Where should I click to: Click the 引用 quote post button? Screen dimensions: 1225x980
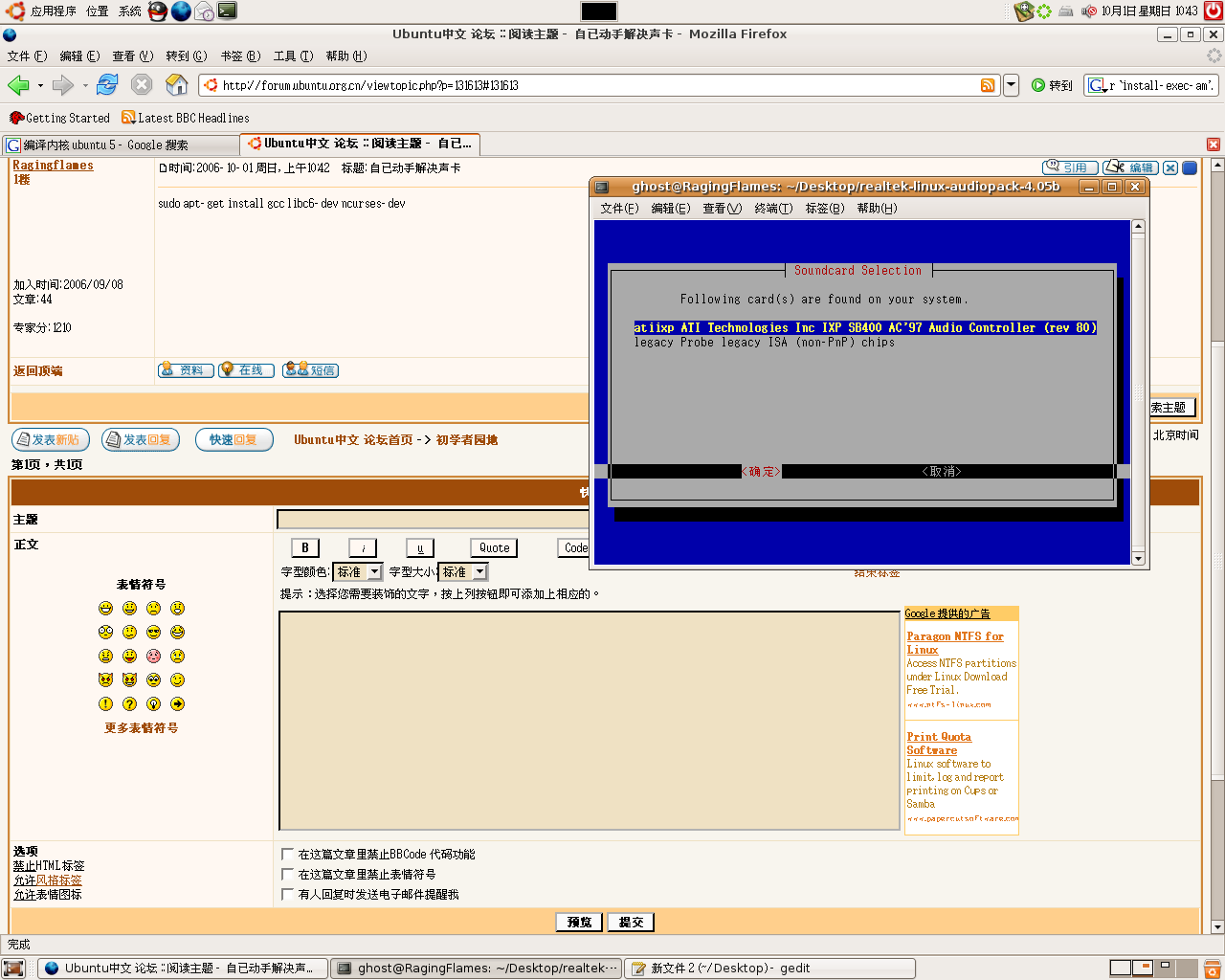click(x=1070, y=167)
